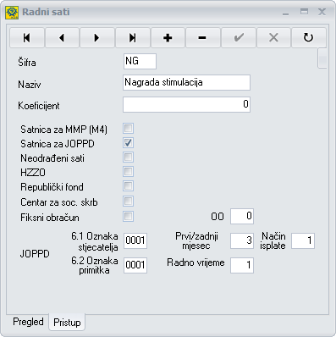Maximize the Radni sati window
The image size is (336, 337).
304,12
